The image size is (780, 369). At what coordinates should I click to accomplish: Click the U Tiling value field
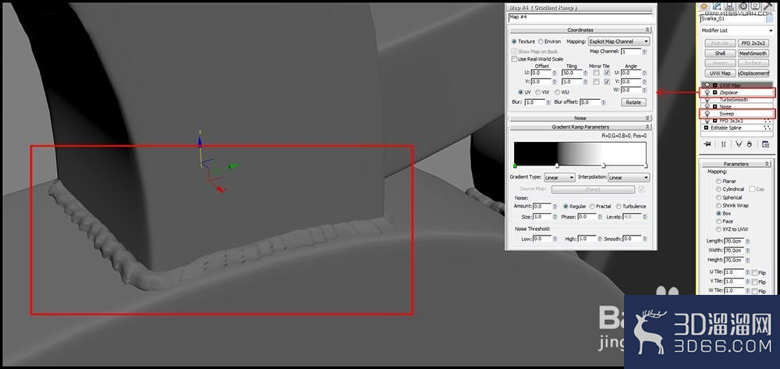[571, 73]
